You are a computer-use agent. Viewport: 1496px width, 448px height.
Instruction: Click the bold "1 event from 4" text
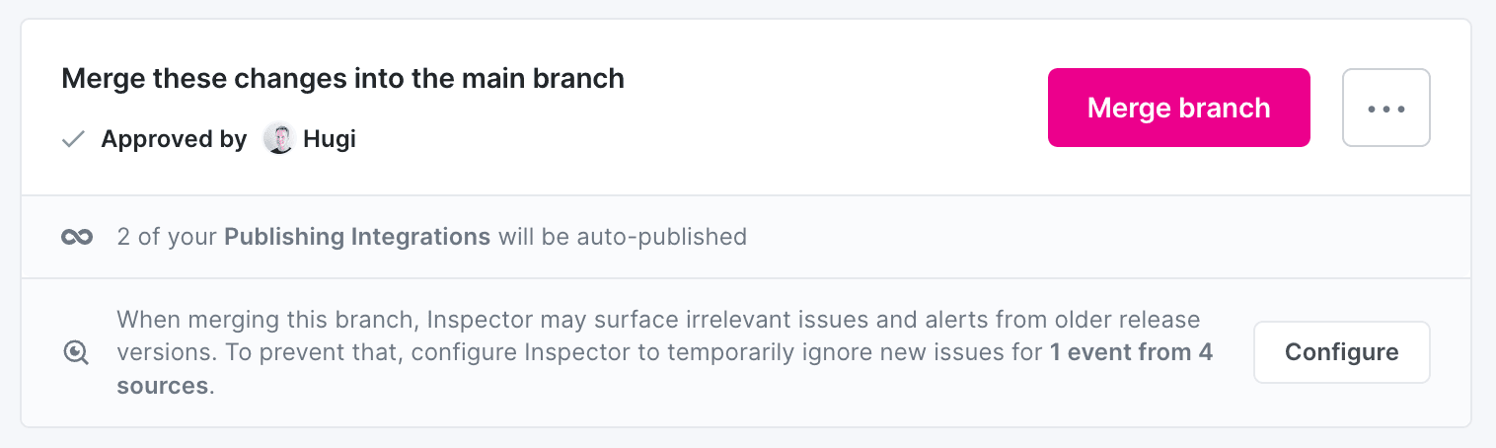[x=1131, y=352]
